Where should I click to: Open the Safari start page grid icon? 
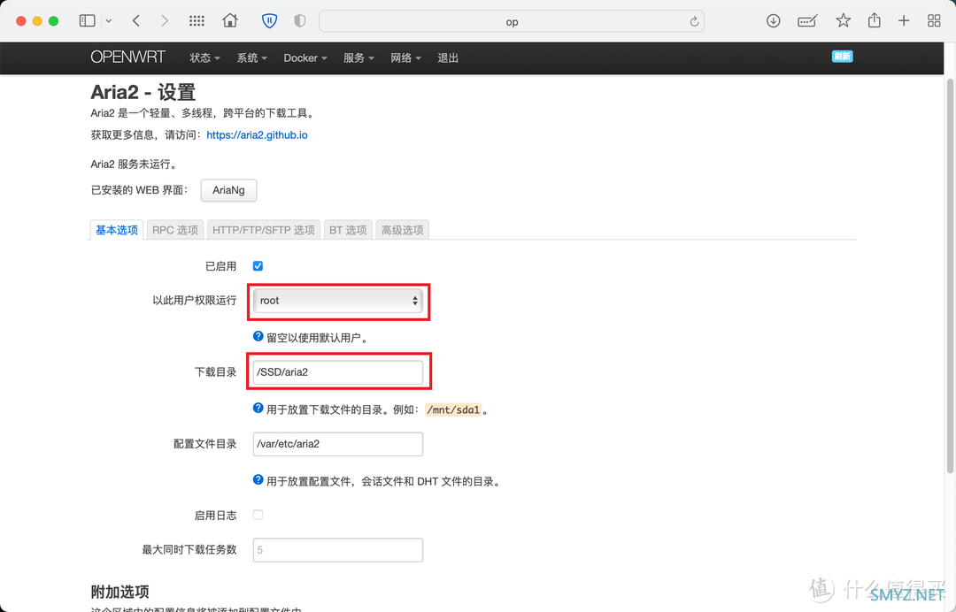coord(197,21)
